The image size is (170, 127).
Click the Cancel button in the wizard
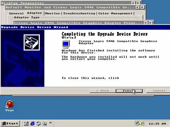coord(159,91)
